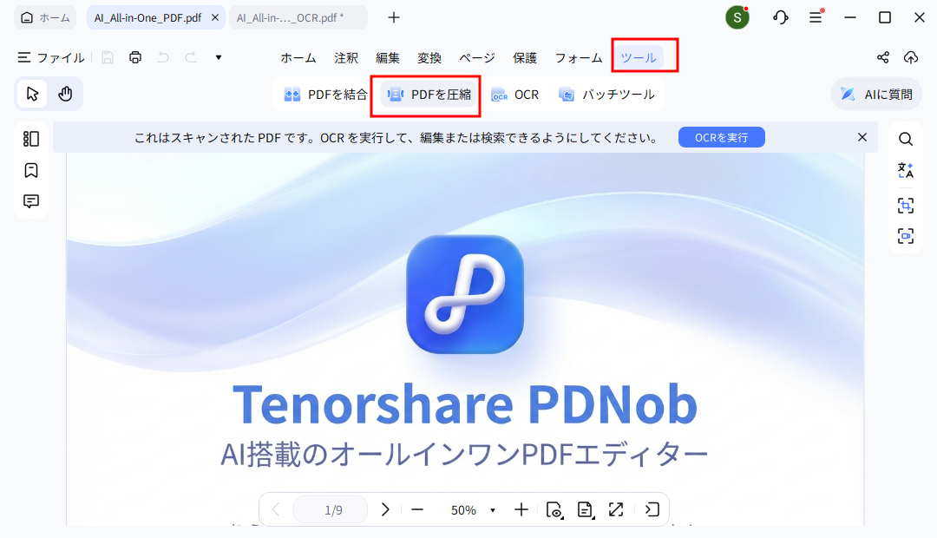Image resolution: width=937 pixels, height=538 pixels.
Task: Open the ホーム start tab
Action: (45, 18)
